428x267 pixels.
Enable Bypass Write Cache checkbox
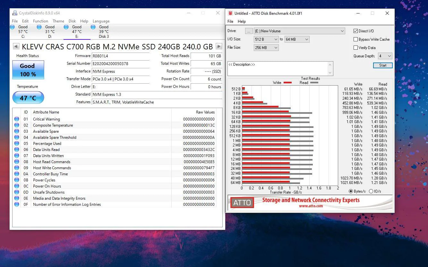[355, 39]
